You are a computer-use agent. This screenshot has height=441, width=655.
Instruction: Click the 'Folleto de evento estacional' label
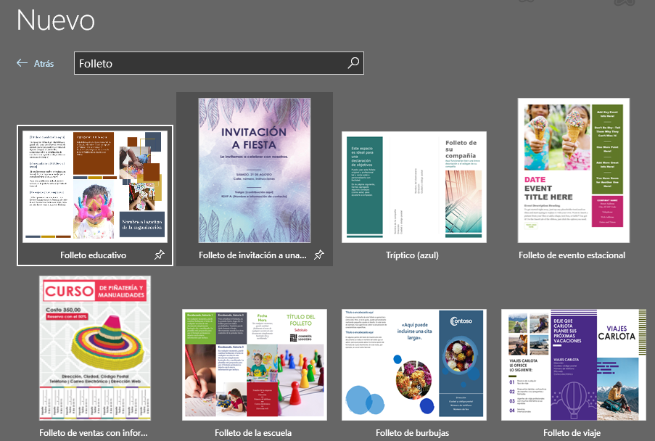point(572,255)
